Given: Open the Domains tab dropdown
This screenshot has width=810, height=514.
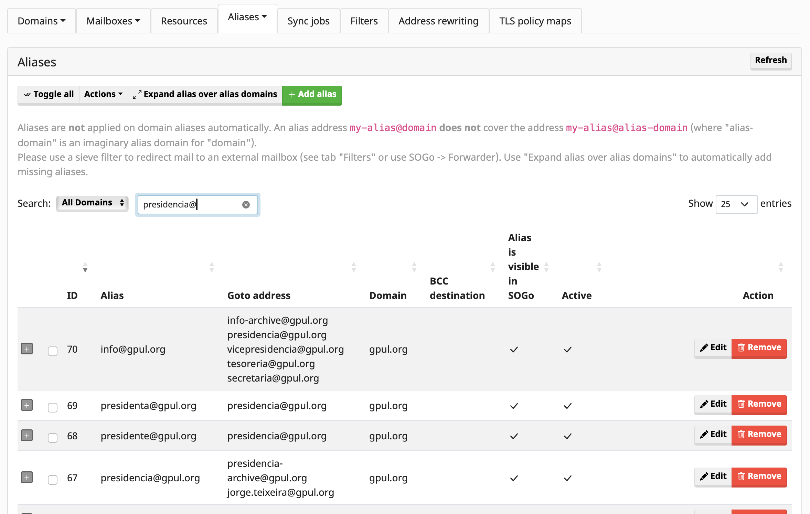Looking at the screenshot, I should (x=42, y=21).
